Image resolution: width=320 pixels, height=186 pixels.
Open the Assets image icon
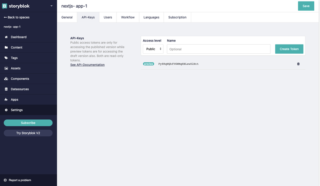6,68
